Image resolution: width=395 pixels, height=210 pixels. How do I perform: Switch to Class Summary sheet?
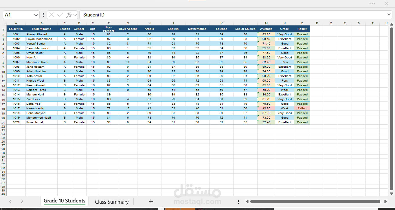click(112, 202)
